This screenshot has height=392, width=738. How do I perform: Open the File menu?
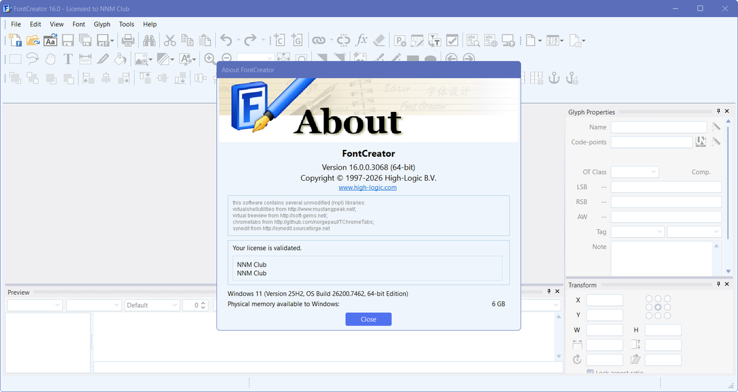pyautogui.click(x=16, y=24)
